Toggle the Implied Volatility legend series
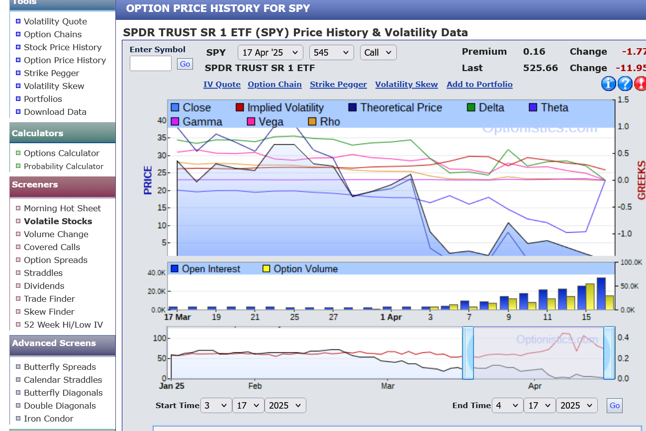The height and width of the screenshot is (431, 646). [240, 107]
